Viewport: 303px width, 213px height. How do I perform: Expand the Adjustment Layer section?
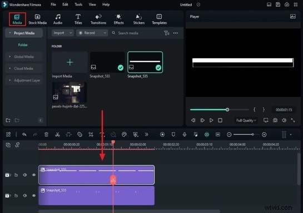coord(24,80)
